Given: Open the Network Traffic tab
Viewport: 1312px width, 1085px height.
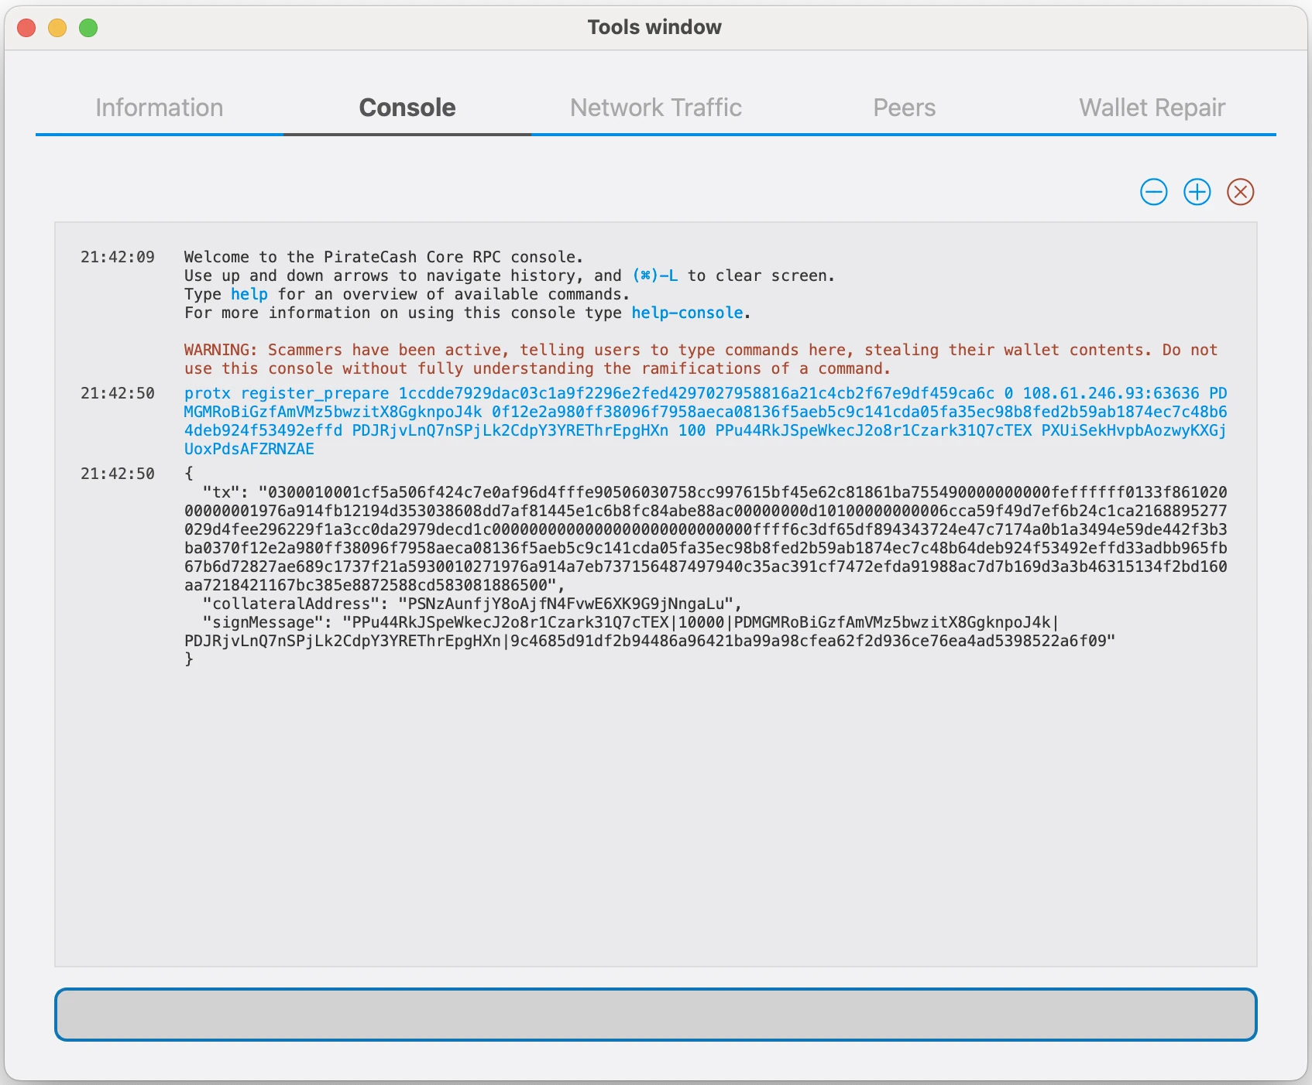Looking at the screenshot, I should point(656,108).
